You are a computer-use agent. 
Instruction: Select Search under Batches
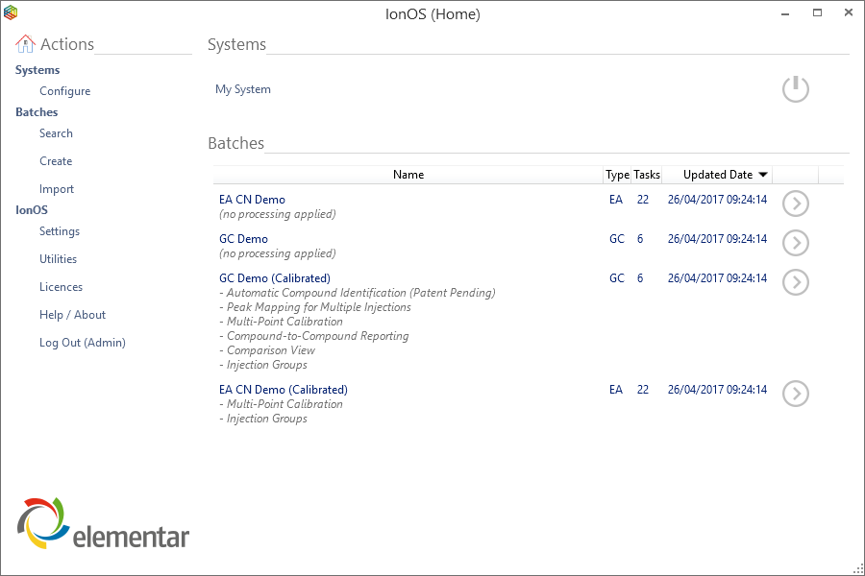point(56,133)
